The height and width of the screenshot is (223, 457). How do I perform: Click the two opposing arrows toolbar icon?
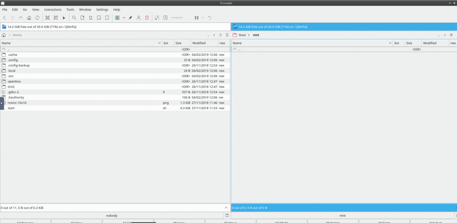(x=90, y=18)
